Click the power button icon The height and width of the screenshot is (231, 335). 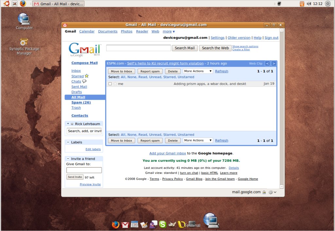pos(328,4)
